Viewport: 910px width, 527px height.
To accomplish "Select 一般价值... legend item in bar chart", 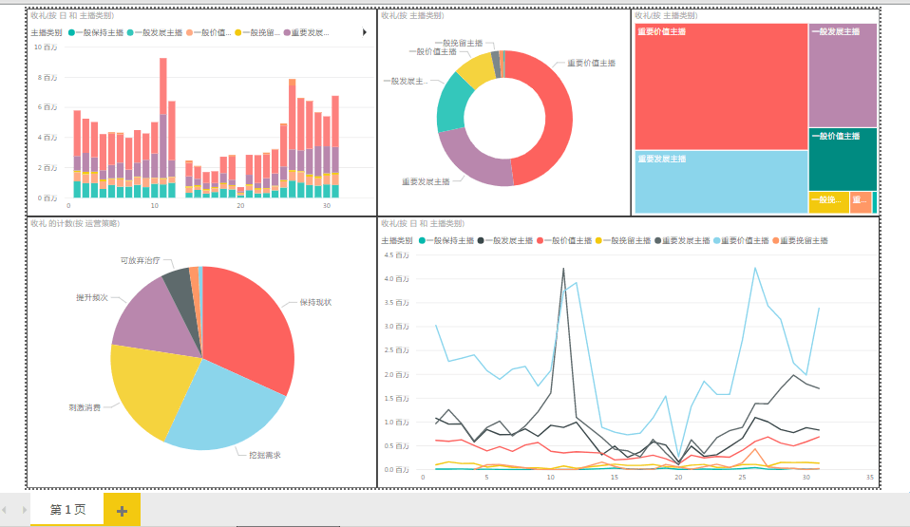I will [209, 32].
